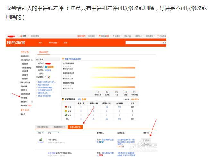Viewport: 209px width, 157px height.
Task: Click the help icon beside 操作 column header
Action: [x=148, y=133]
